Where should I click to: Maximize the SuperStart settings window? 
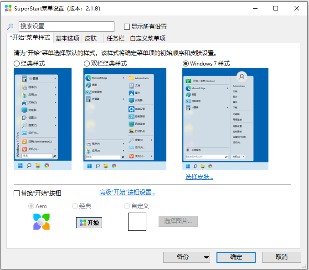point(276,8)
